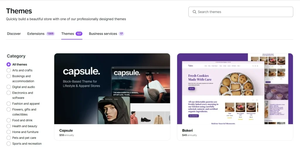Image resolution: width=300 pixels, height=147 pixels.
Task: Open the Business services tab
Action: [103, 34]
